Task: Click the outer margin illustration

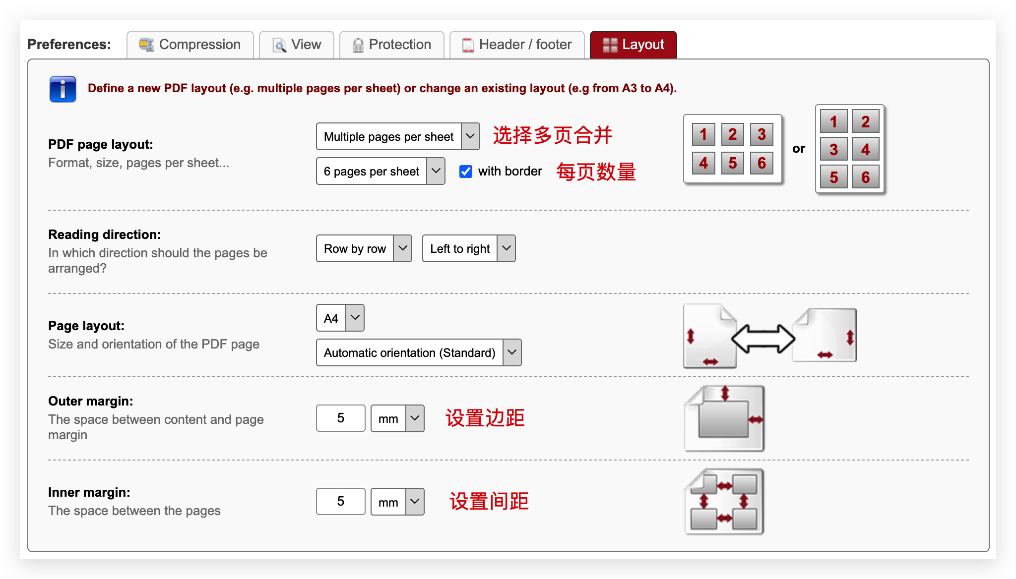Action: coord(725,419)
